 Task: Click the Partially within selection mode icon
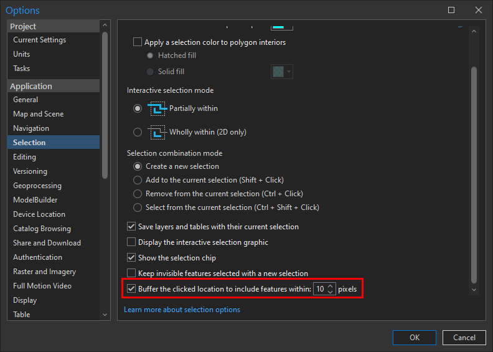pyautogui.click(x=157, y=108)
